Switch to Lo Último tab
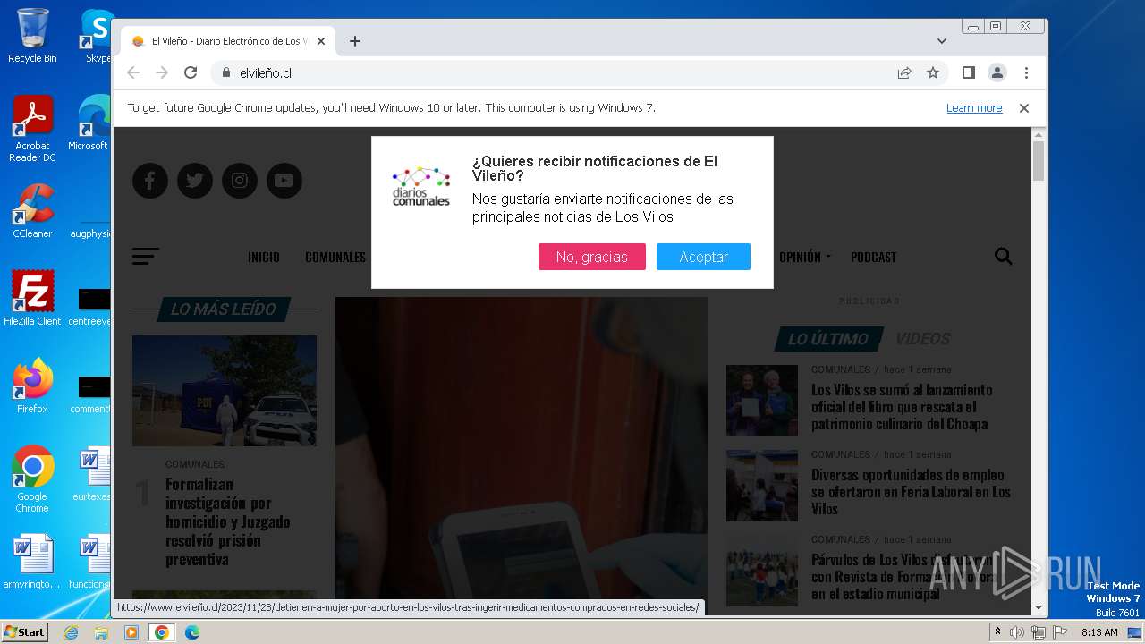This screenshot has width=1145, height=644. coord(828,339)
